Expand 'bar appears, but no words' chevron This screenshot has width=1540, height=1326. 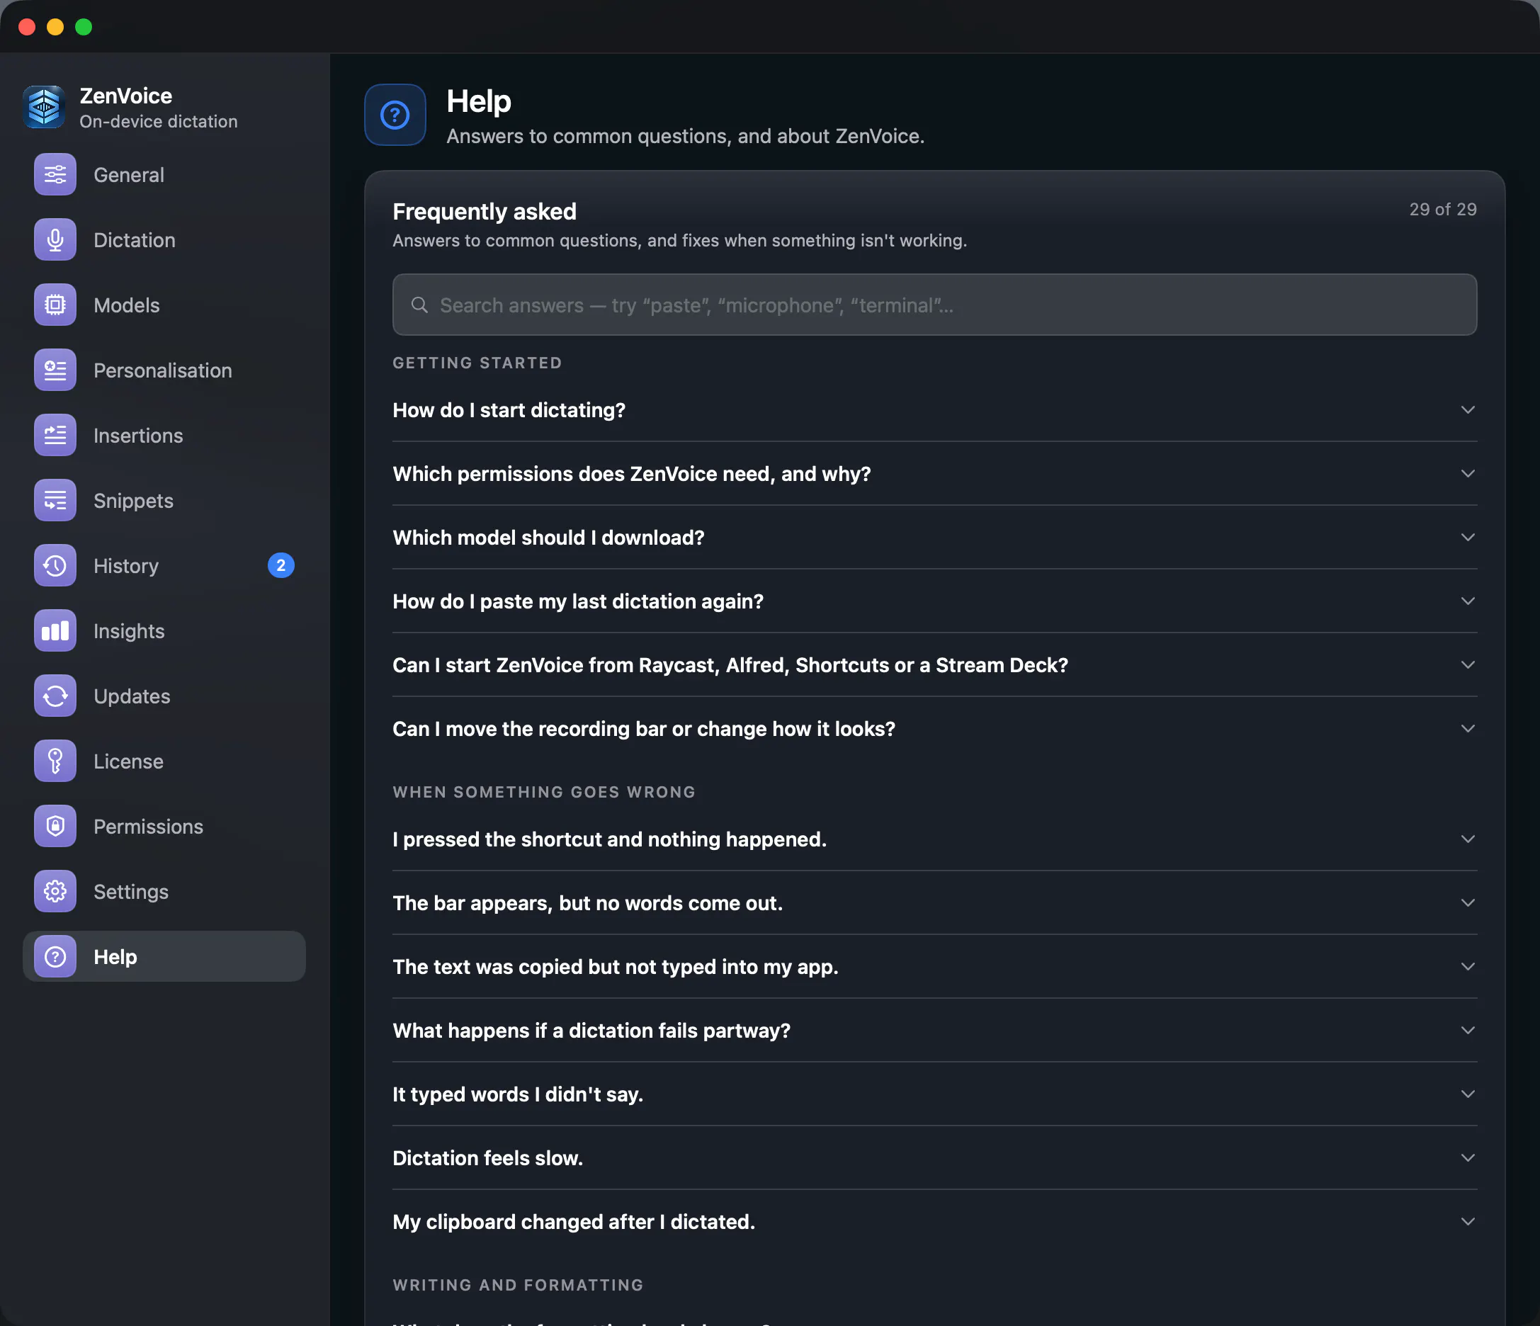point(1468,902)
